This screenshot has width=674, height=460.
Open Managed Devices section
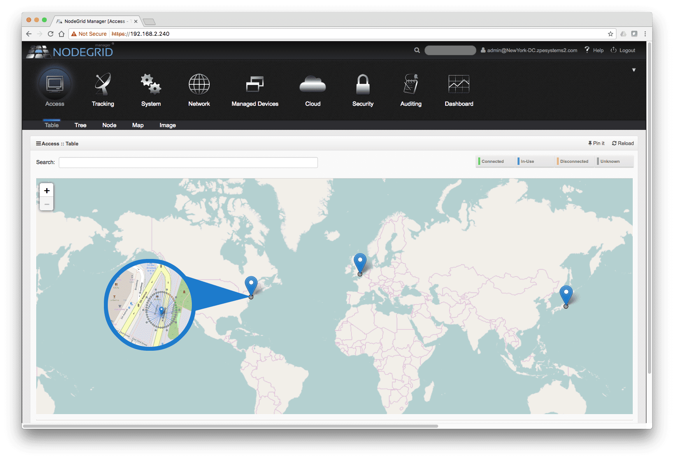255,85
